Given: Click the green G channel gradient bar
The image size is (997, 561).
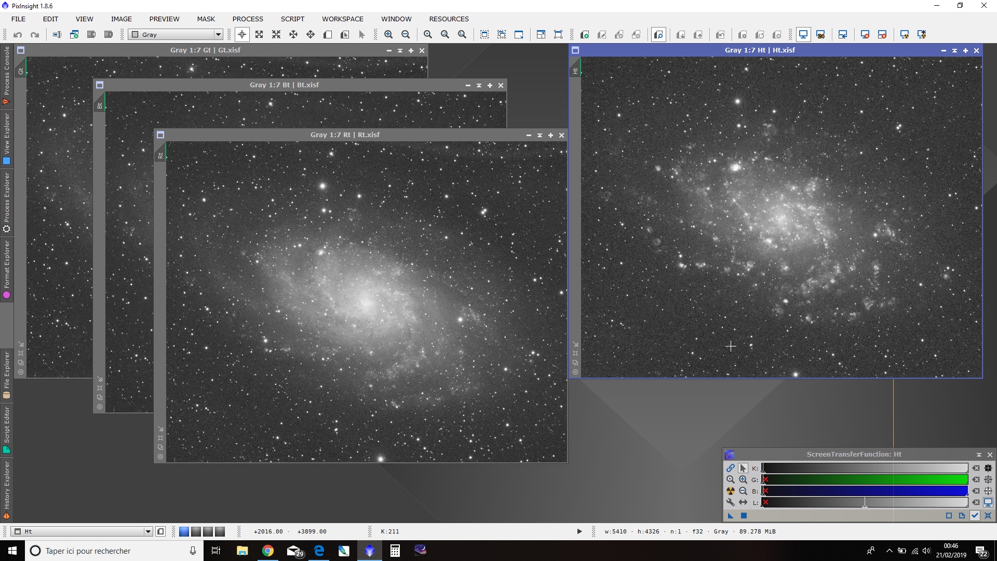Looking at the screenshot, I should point(865,479).
